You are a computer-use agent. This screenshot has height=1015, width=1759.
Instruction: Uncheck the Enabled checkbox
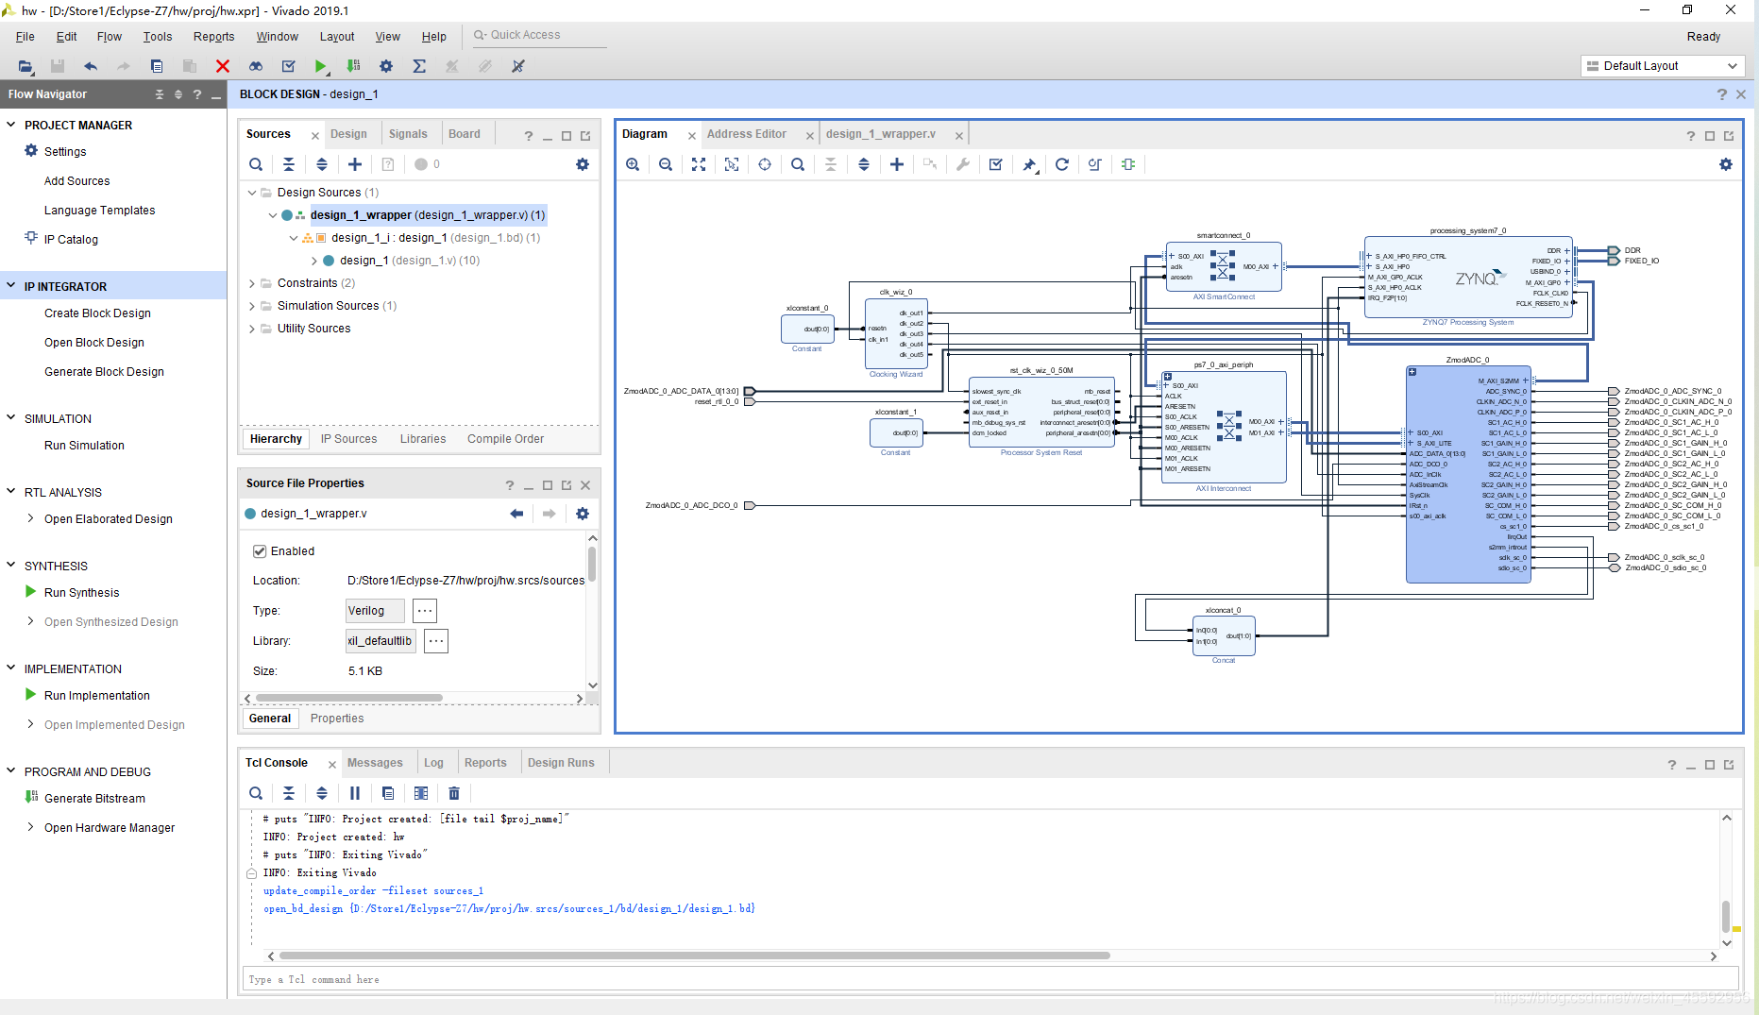pos(260,551)
